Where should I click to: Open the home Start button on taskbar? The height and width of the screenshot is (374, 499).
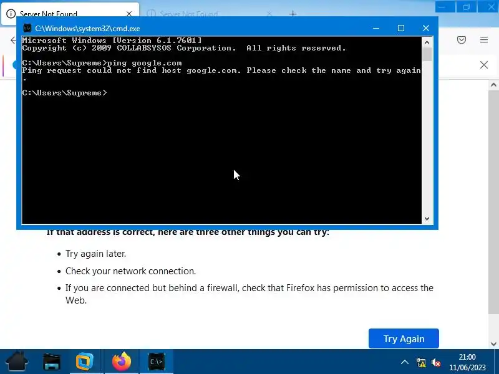click(17, 362)
